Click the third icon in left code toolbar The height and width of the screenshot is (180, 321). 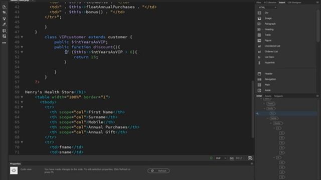4,18
